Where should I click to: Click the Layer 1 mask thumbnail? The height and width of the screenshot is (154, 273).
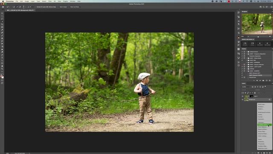251,96
